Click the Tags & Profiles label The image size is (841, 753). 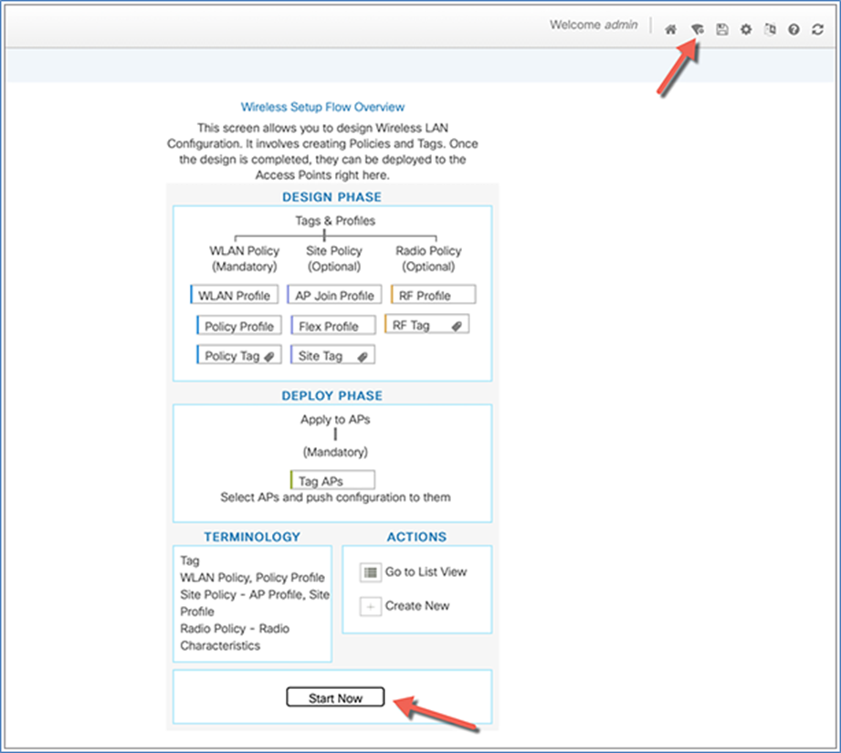[335, 221]
